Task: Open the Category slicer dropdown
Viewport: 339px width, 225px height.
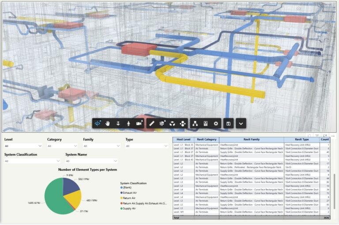Action: (x=62, y=146)
